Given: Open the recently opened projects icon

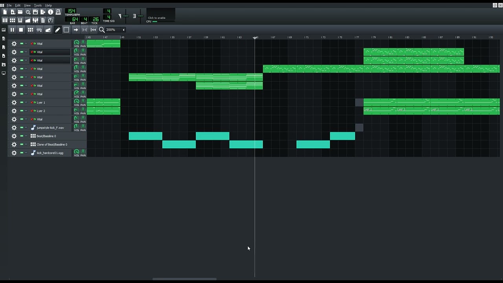Looking at the screenshot, I should 28,12.
